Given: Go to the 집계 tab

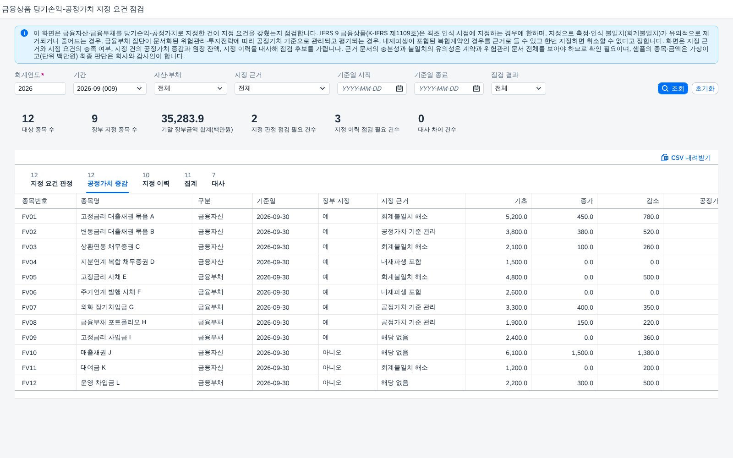Looking at the screenshot, I should pyautogui.click(x=191, y=180).
